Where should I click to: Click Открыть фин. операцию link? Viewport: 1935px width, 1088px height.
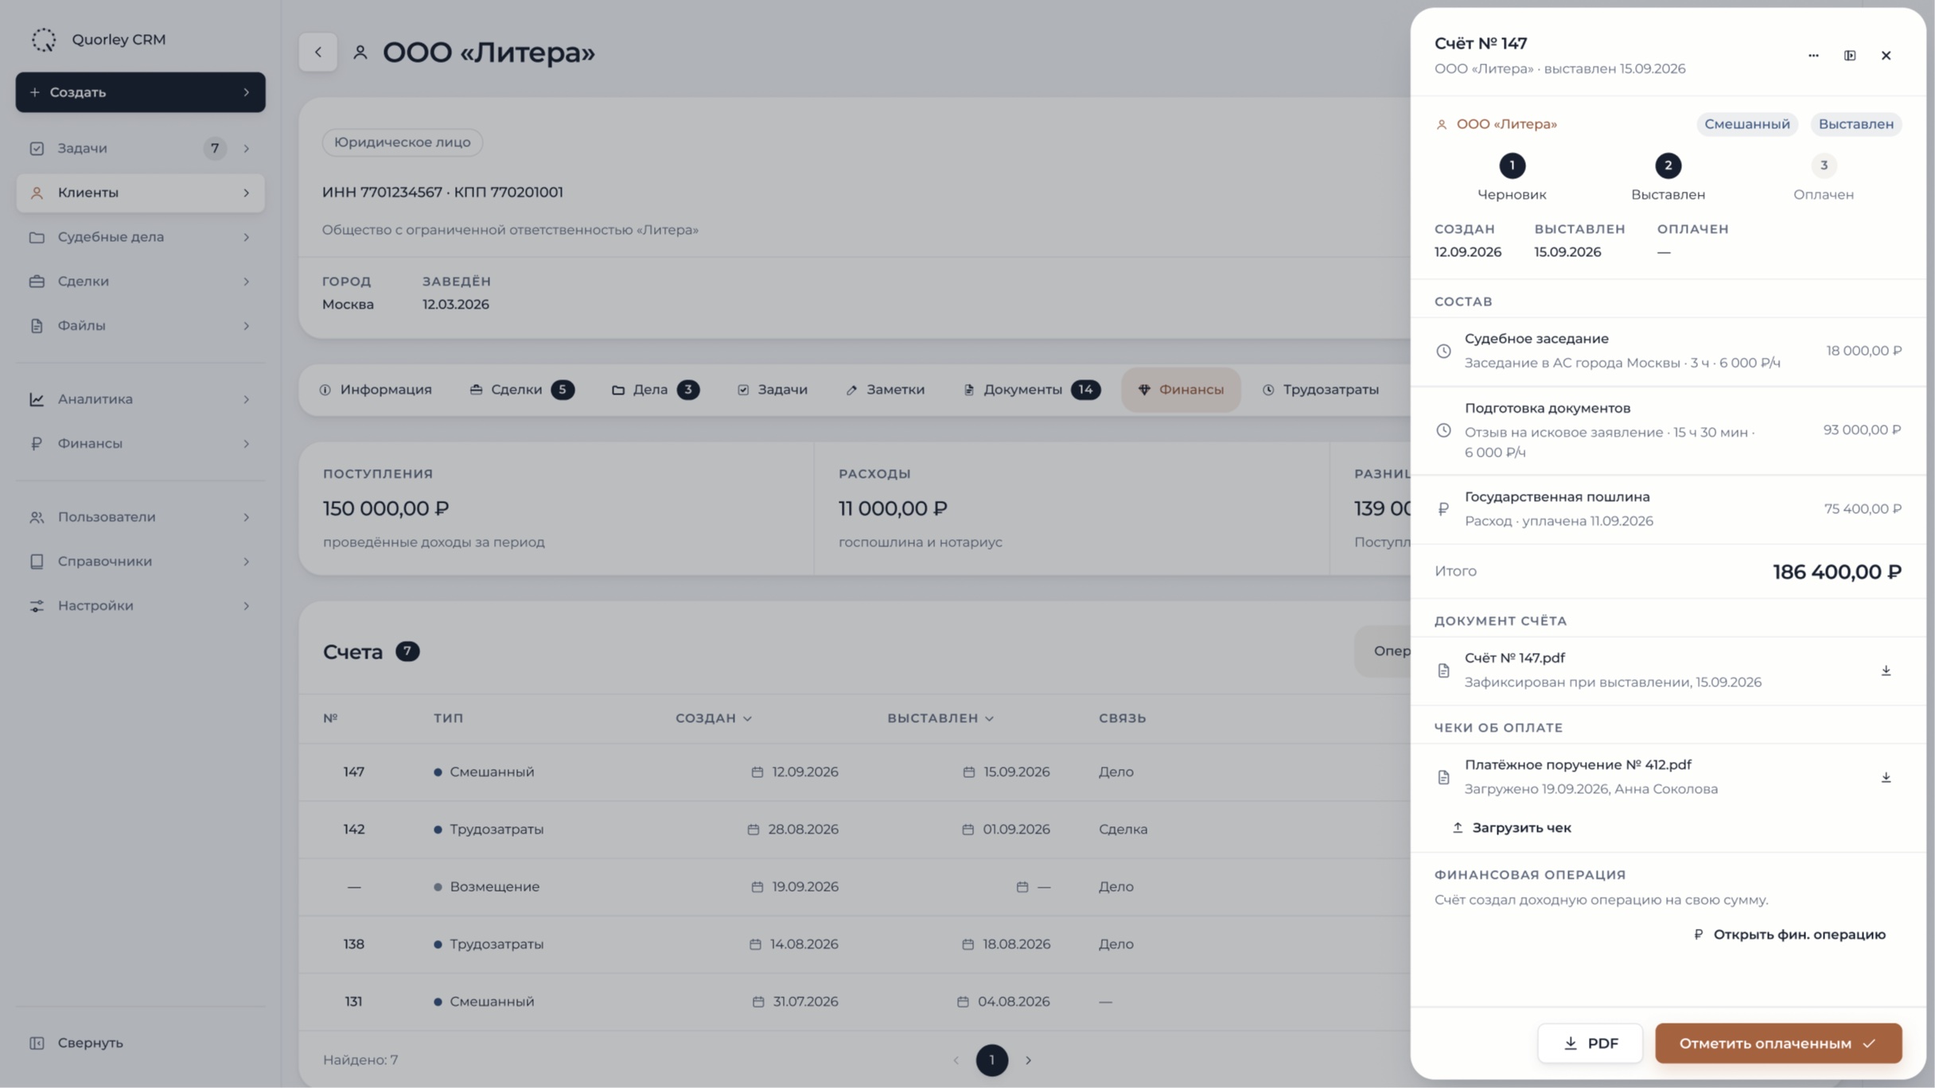[x=1789, y=935]
